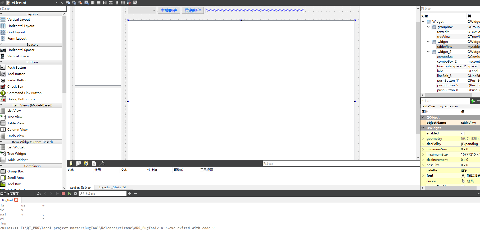The width and height of the screenshot is (480, 230).
Task: Click Delete action icon in Action Editor
Action: [x=94, y=163]
